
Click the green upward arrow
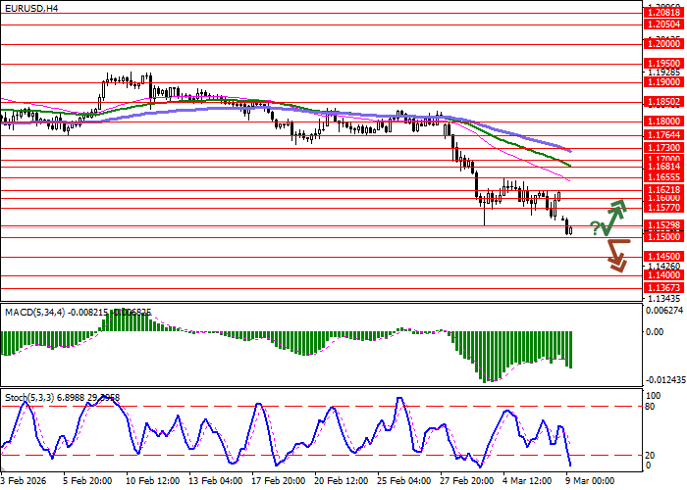(x=615, y=216)
